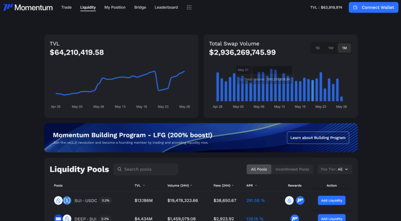The width and height of the screenshot is (401, 221).
Task: Open the apps grid menu icon
Action: (189, 7)
